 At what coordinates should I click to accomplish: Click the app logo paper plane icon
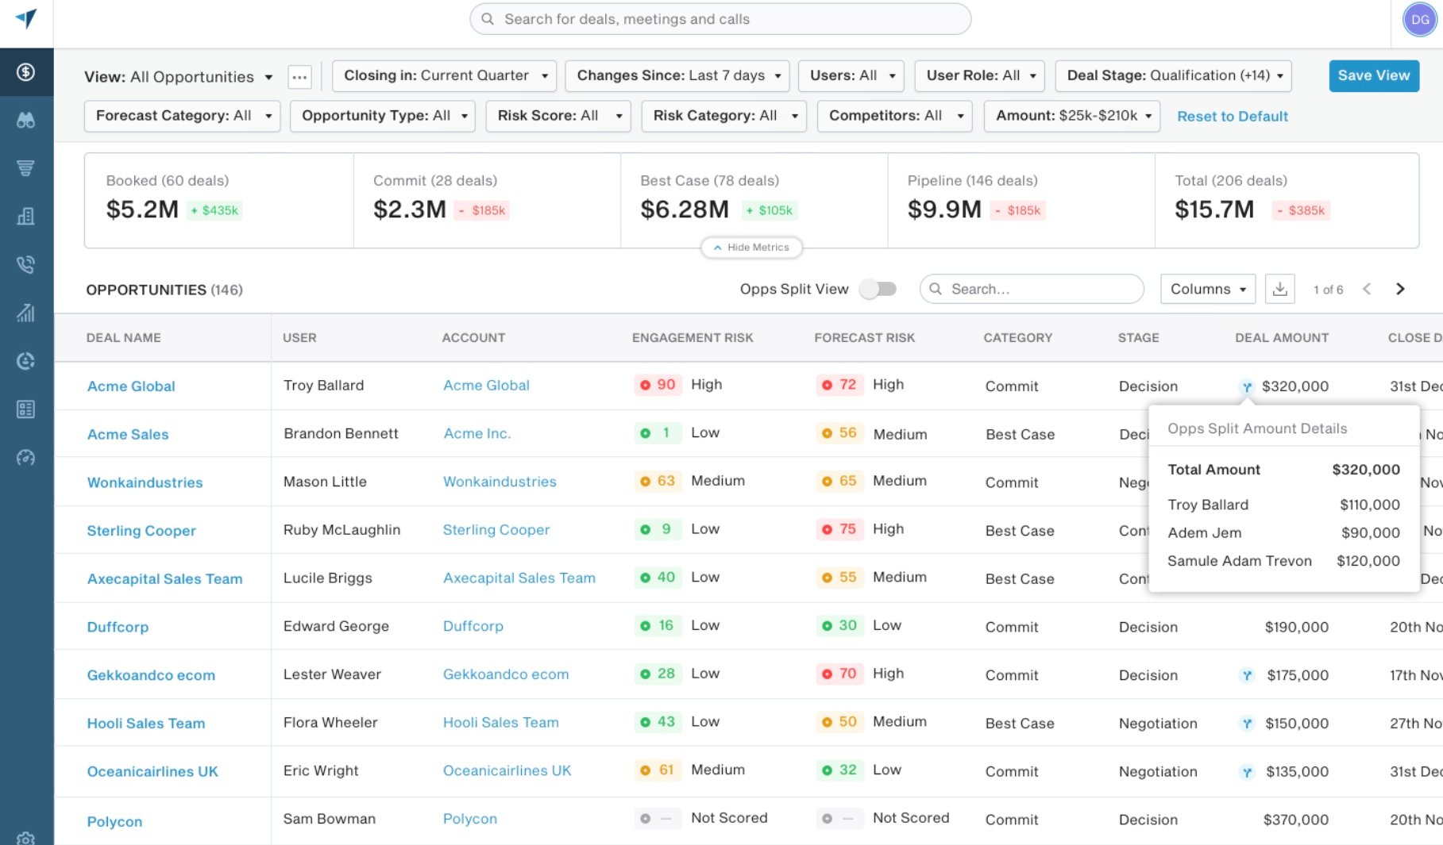26,19
